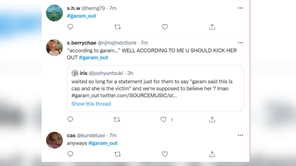Reply to s.h.w's tweet

70,27
